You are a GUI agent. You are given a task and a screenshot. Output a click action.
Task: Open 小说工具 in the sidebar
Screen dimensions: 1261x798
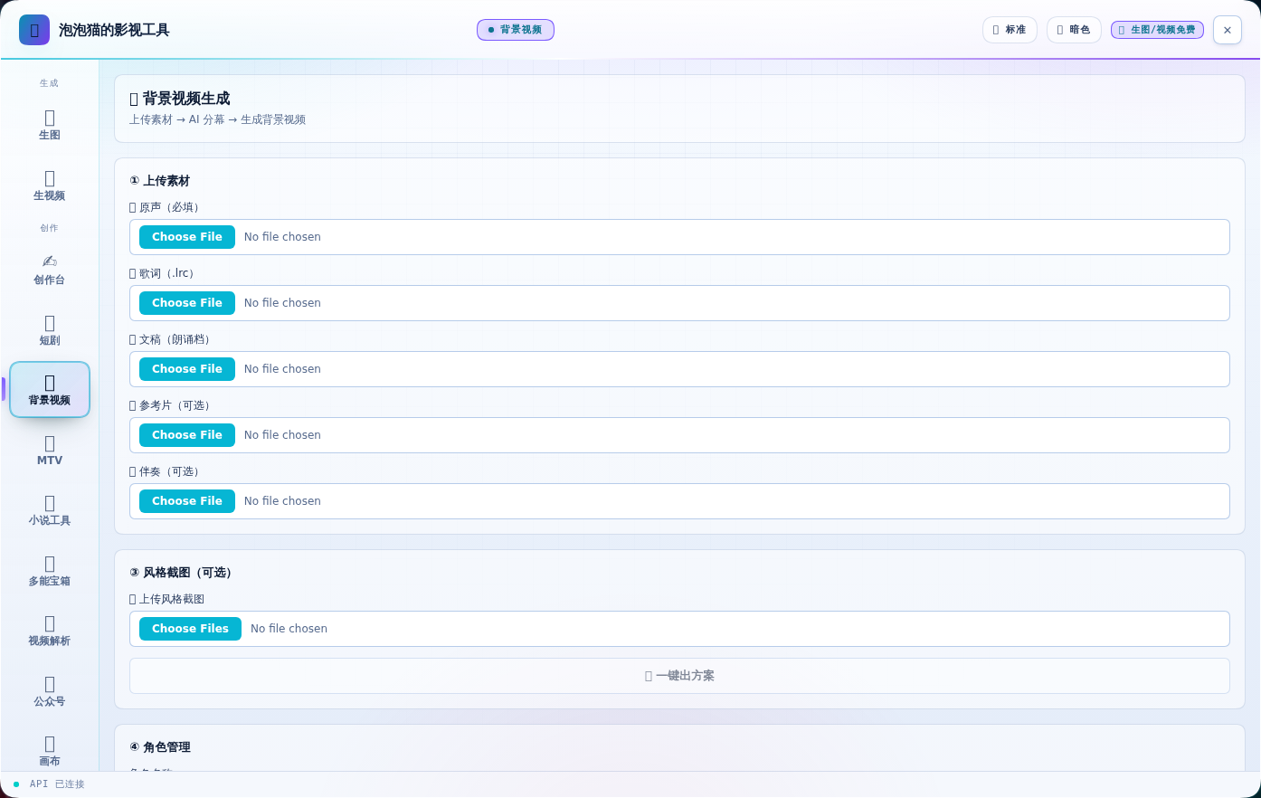click(50, 510)
